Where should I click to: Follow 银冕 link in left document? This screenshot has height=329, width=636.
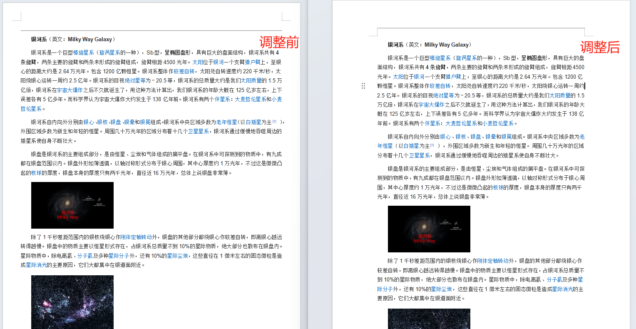(145, 122)
